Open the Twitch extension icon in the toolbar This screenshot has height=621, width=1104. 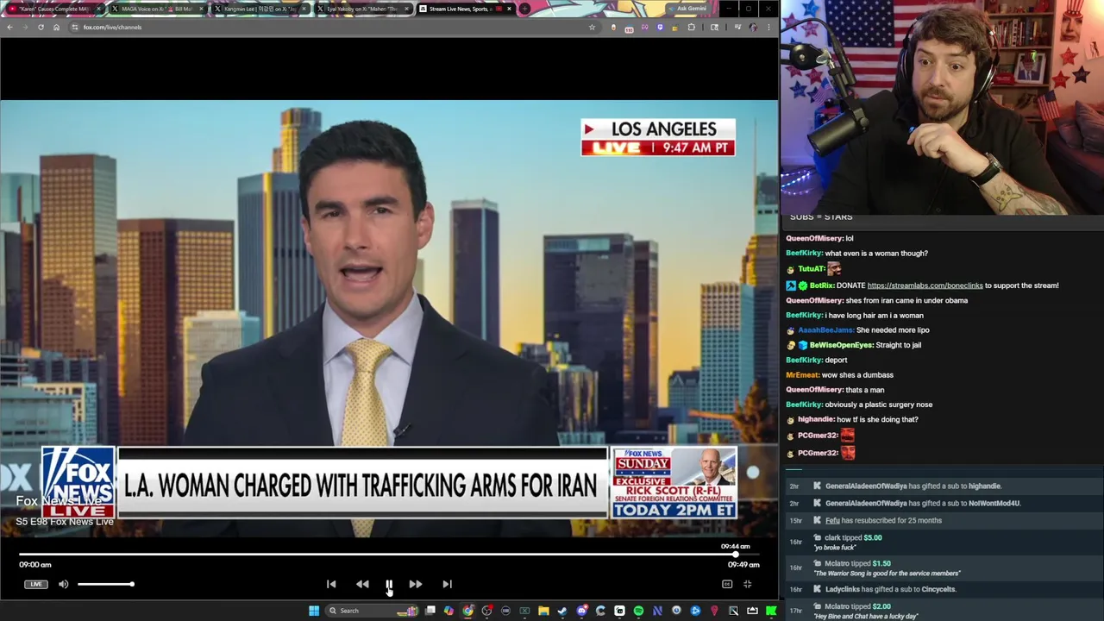click(660, 27)
